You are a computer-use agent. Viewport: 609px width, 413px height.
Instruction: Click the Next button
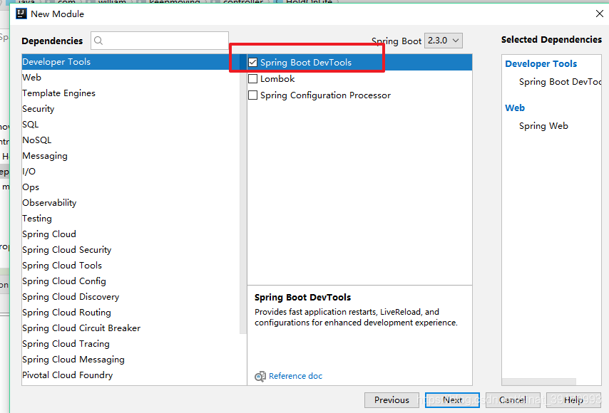coord(452,399)
